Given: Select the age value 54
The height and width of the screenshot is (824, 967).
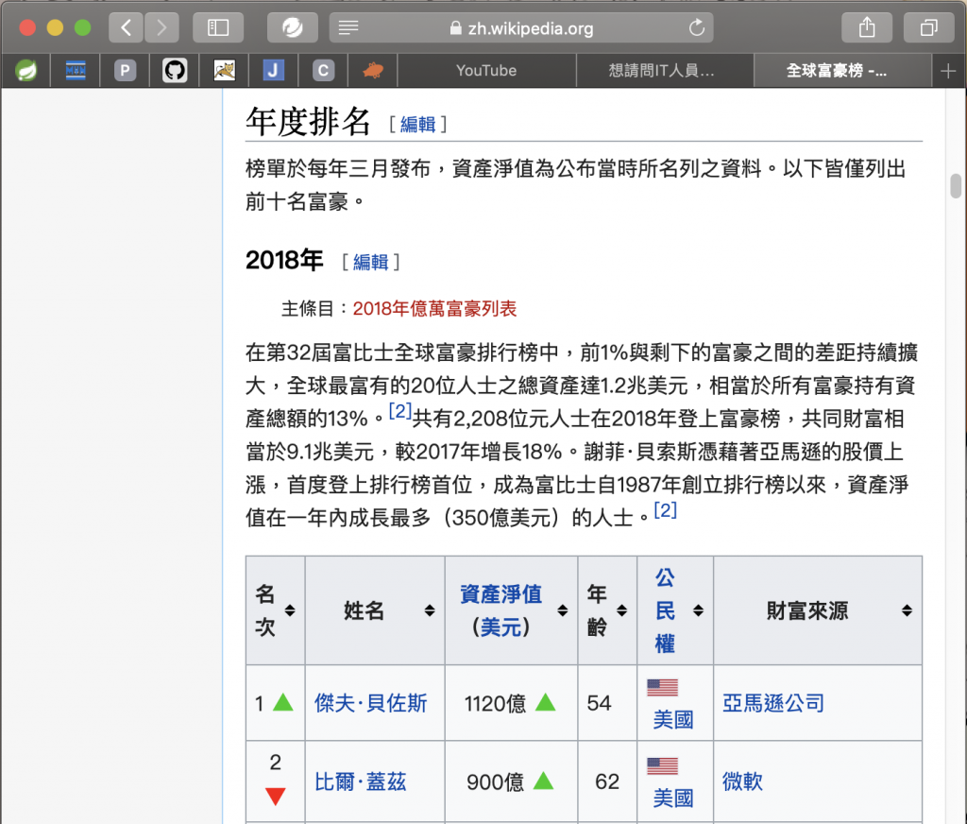Looking at the screenshot, I should click(x=599, y=703).
